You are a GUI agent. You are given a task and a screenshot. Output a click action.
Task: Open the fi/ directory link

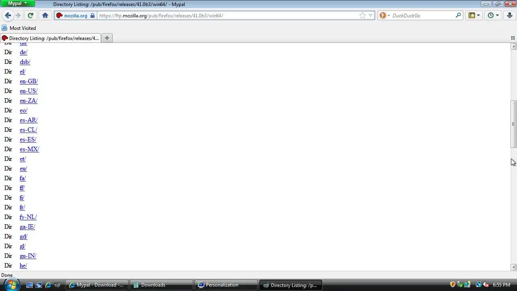click(x=22, y=198)
